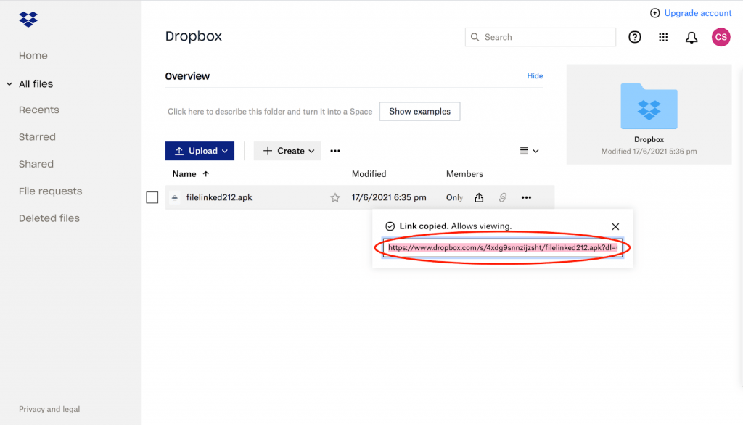The width and height of the screenshot is (743, 425).
Task: Open the list view options dropdown
Action: 529,151
